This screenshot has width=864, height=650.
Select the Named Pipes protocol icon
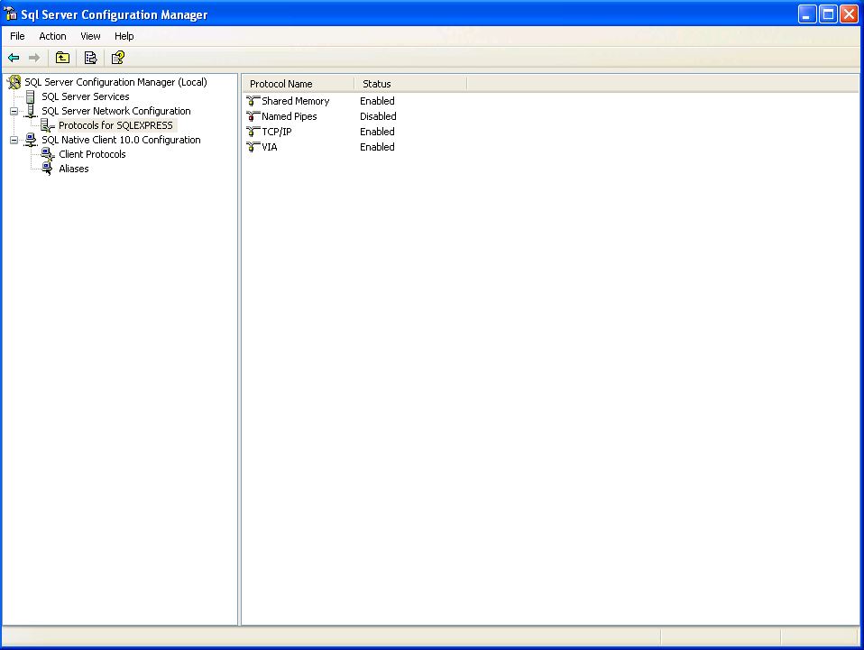[253, 116]
